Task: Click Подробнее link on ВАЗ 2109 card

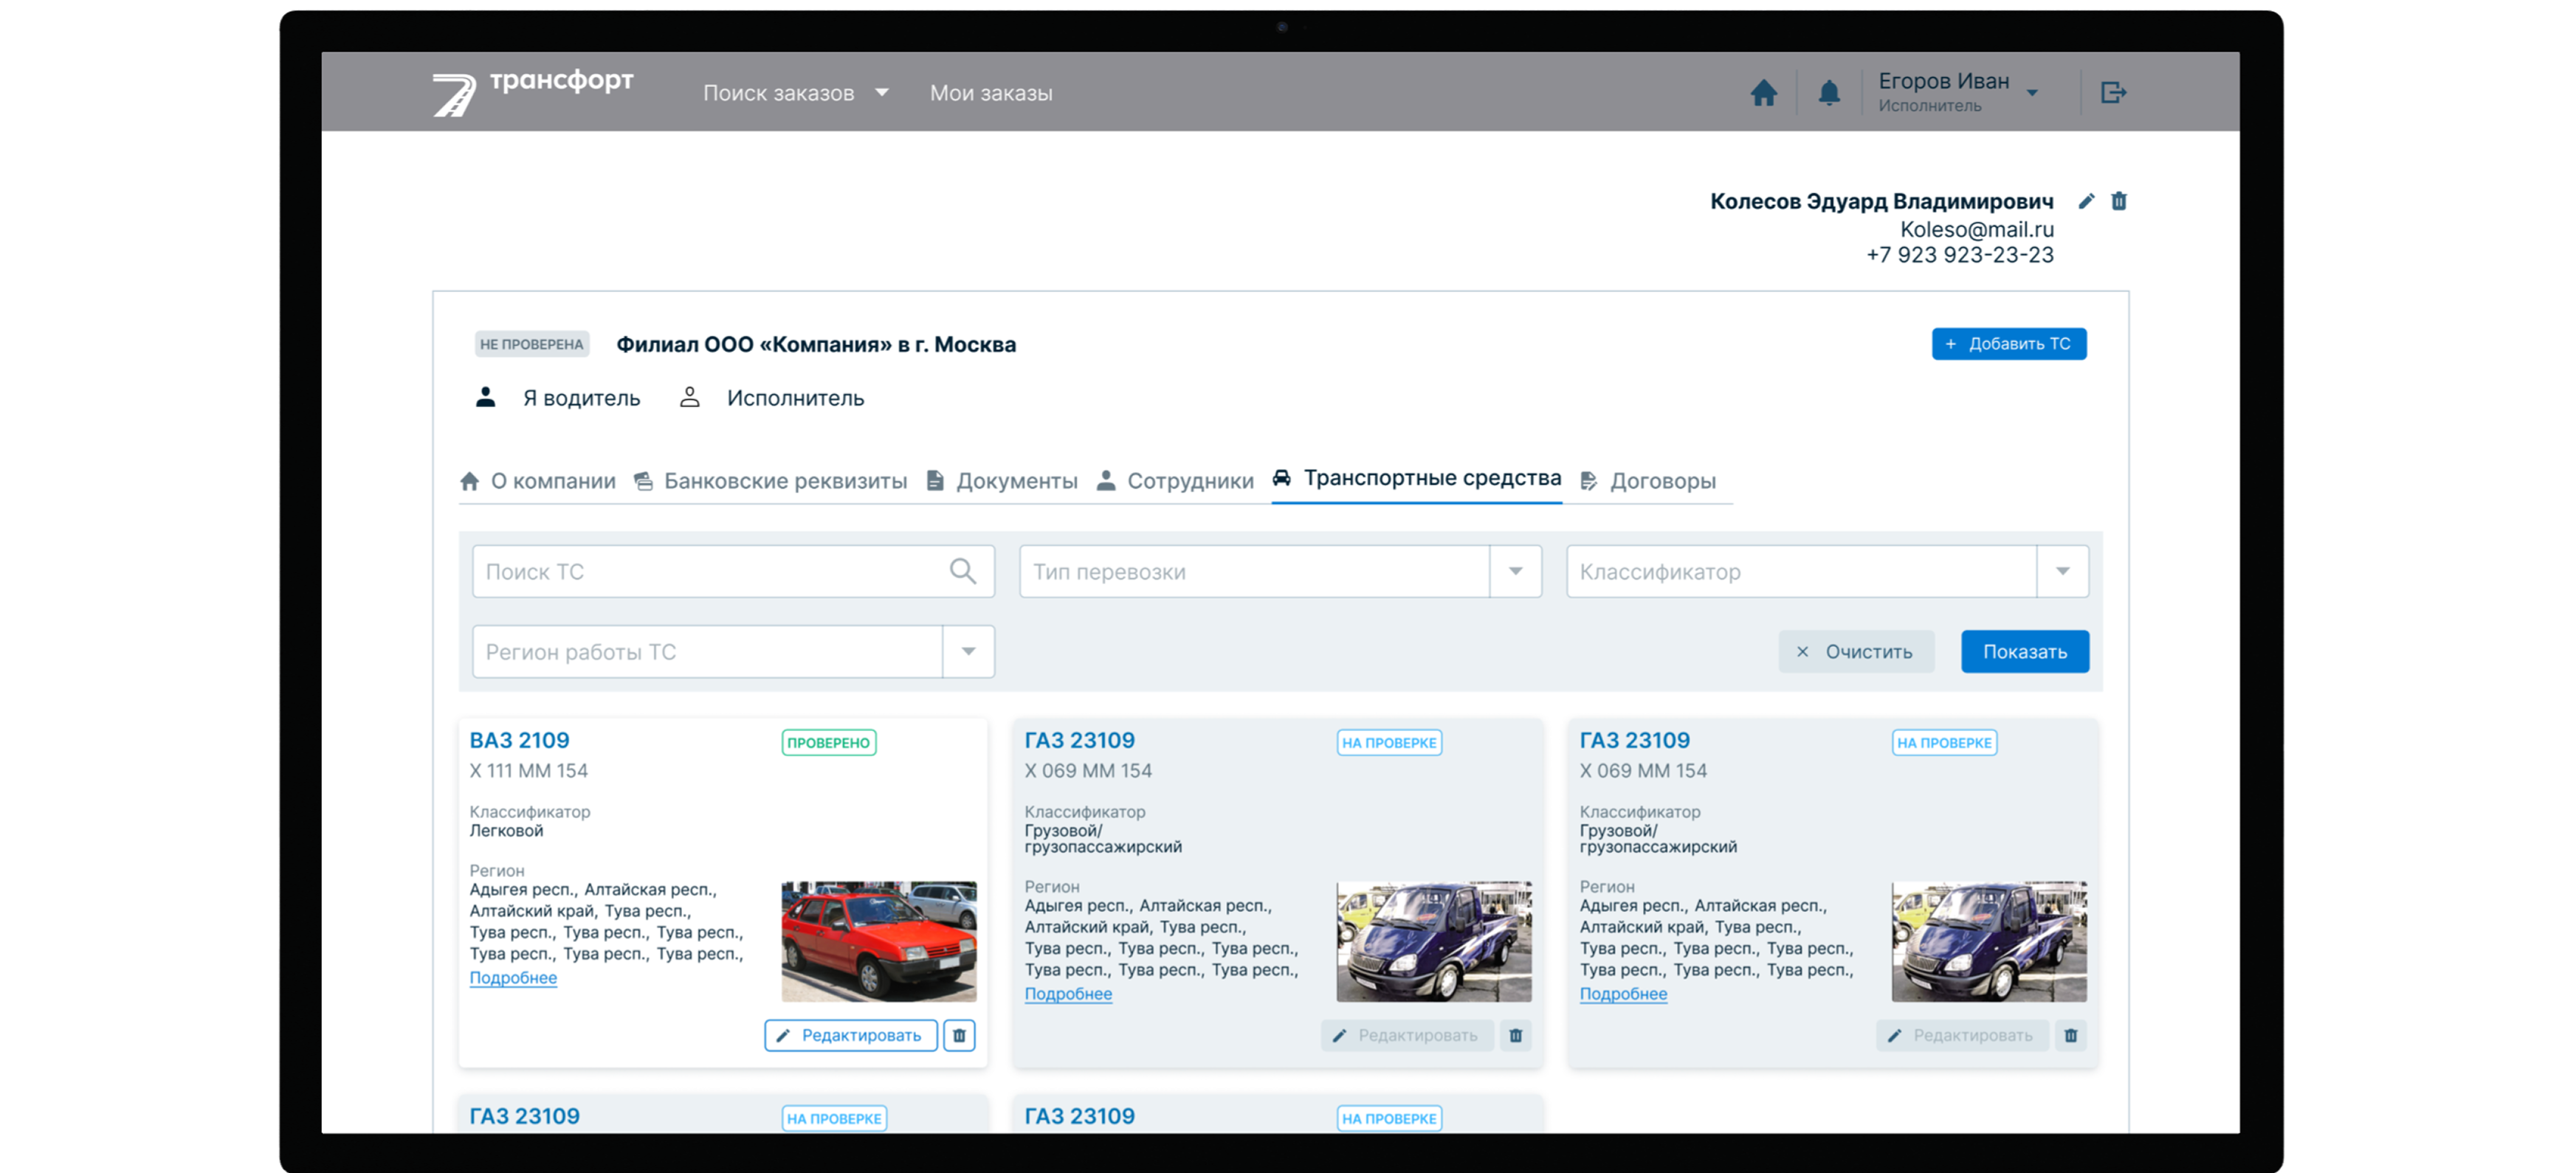Action: coord(513,978)
